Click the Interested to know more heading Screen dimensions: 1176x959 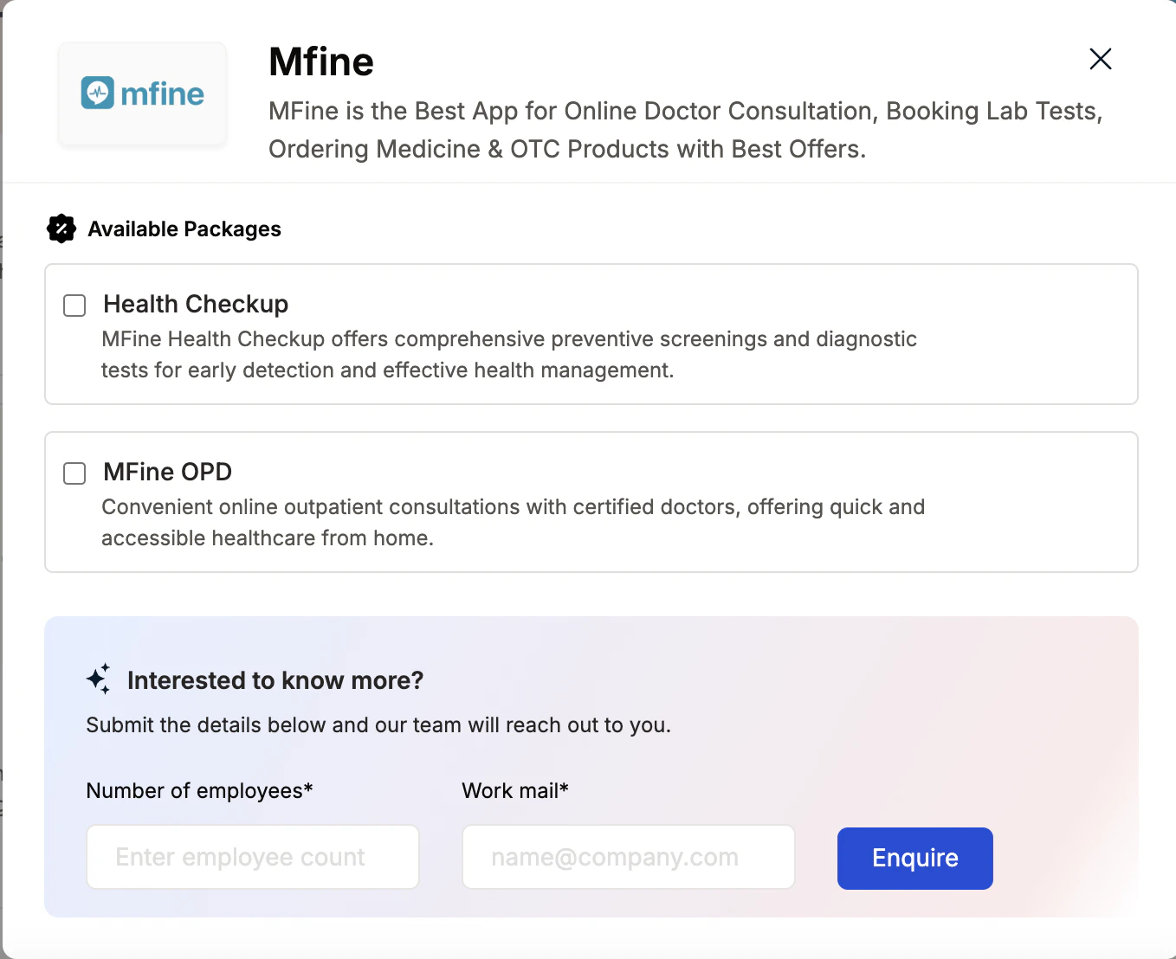coord(275,680)
